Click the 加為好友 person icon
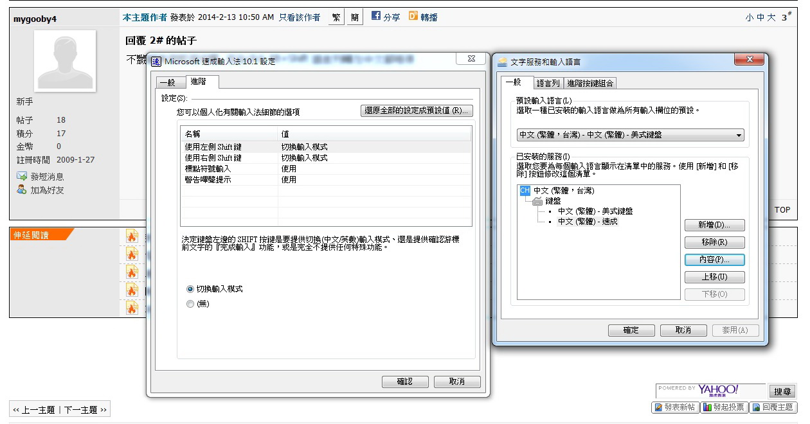Viewport: 810px width, 424px height. 21,190
